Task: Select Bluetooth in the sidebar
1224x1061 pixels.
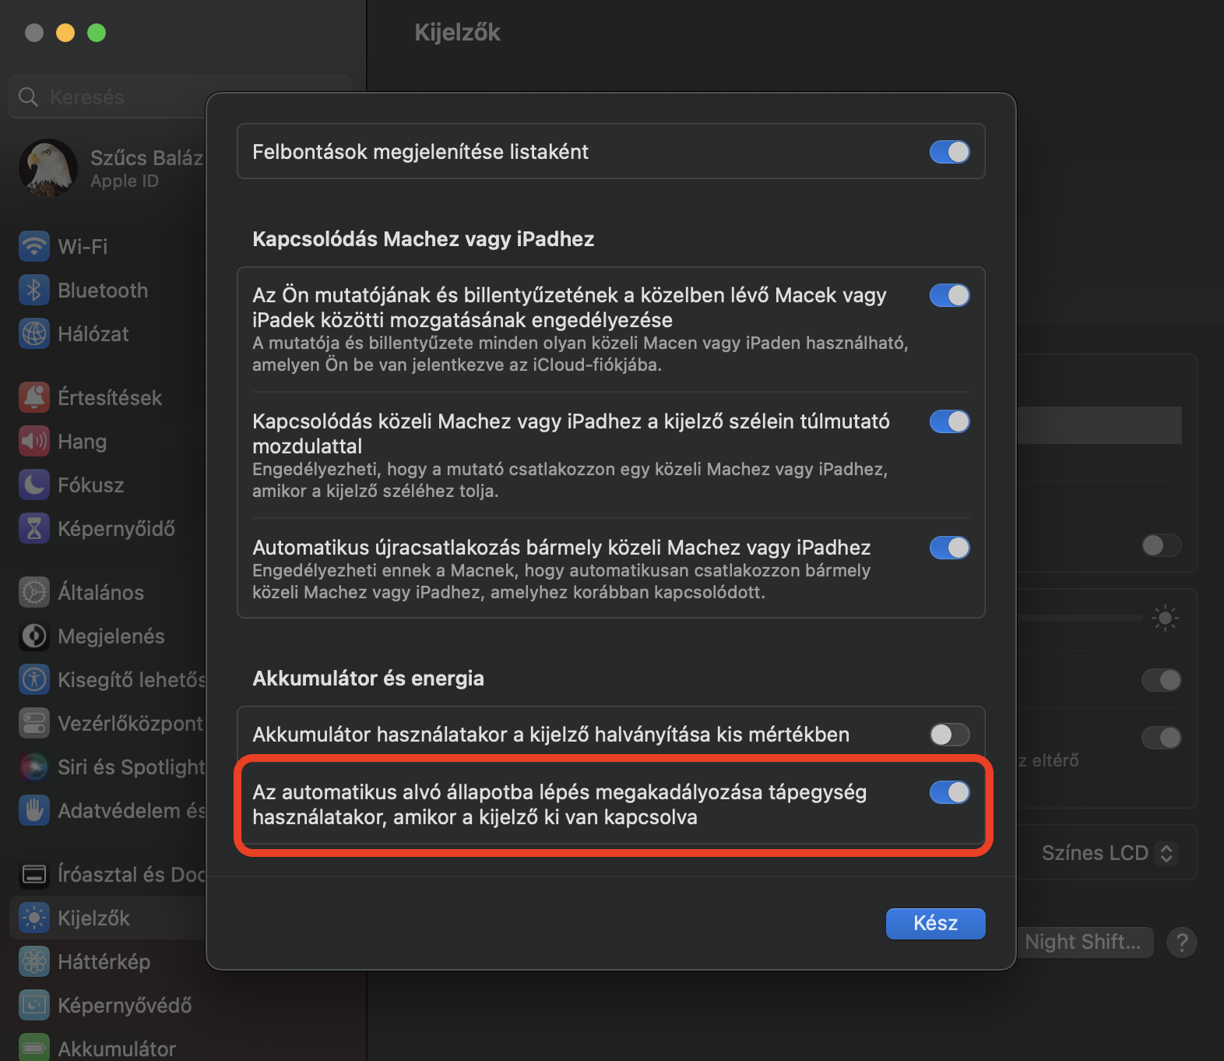Action: click(x=103, y=290)
